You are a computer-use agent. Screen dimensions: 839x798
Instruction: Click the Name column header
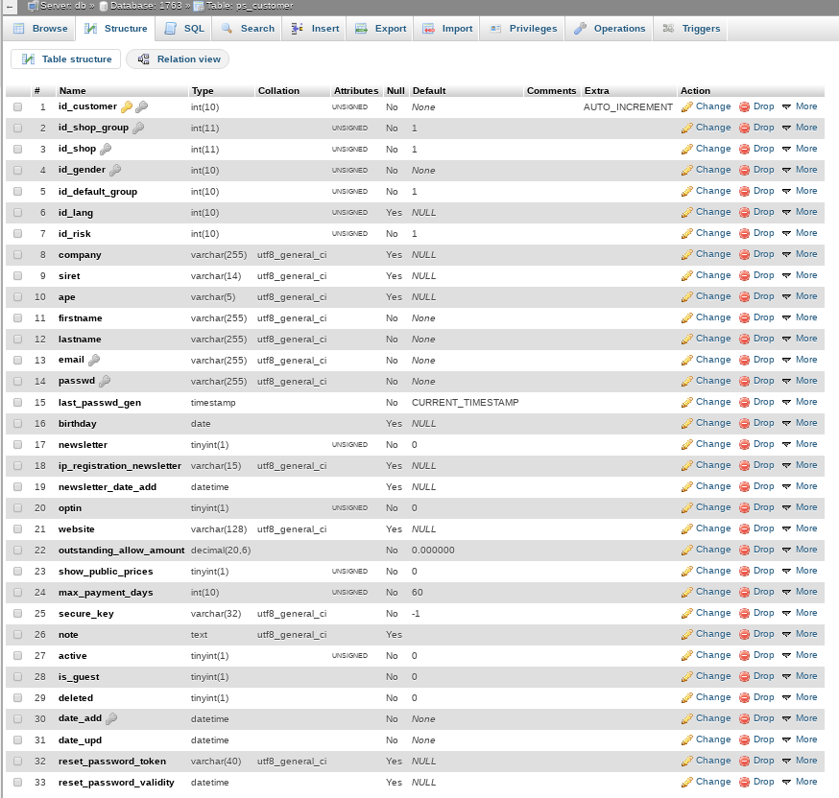[x=72, y=91]
